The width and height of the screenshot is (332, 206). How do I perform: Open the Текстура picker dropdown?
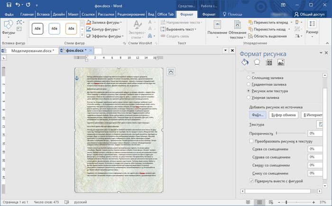pos(320,124)
